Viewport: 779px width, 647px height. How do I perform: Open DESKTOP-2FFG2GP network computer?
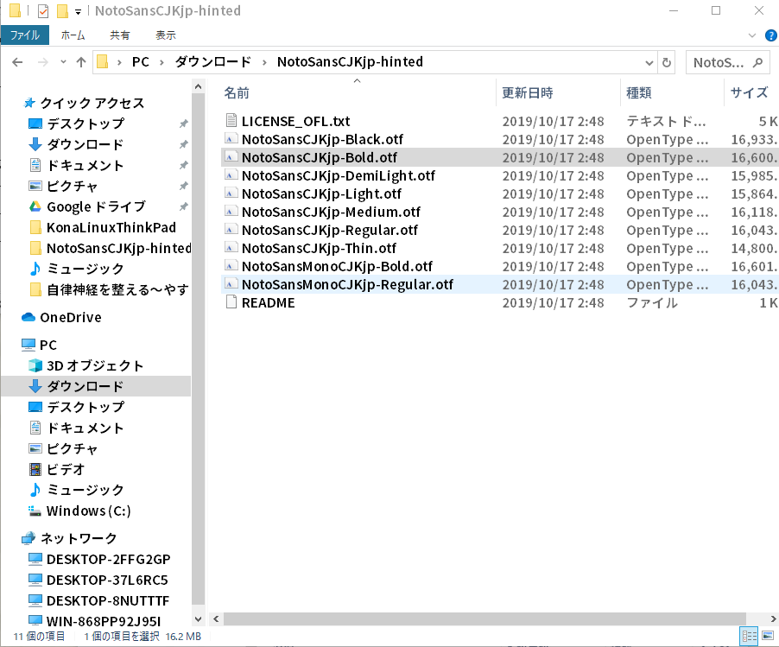point(108,560)
